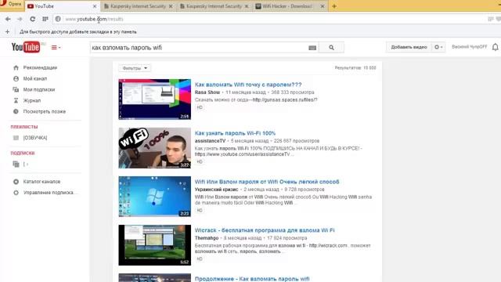Open video Wifi Или Взлом пароля от Wifi

click(267, 182)
